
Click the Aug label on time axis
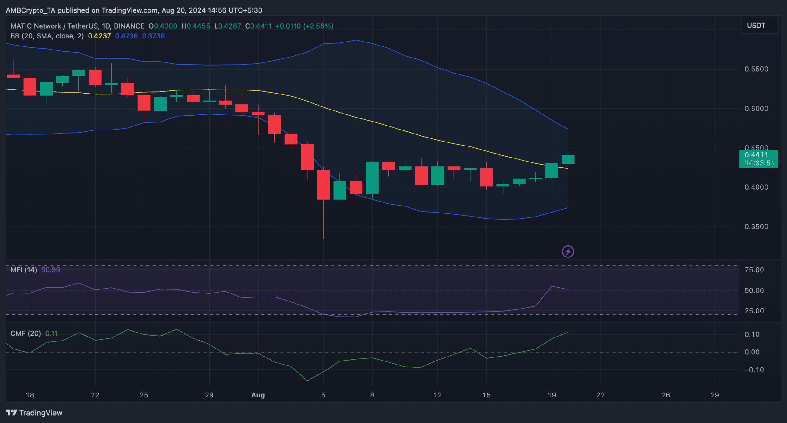pyautogui.click(x=258, y=395)
